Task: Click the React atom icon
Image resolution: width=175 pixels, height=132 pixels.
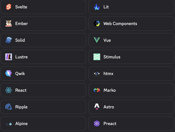Action: 9,90
